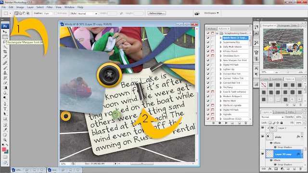Click the foreground color swatch

4,149
